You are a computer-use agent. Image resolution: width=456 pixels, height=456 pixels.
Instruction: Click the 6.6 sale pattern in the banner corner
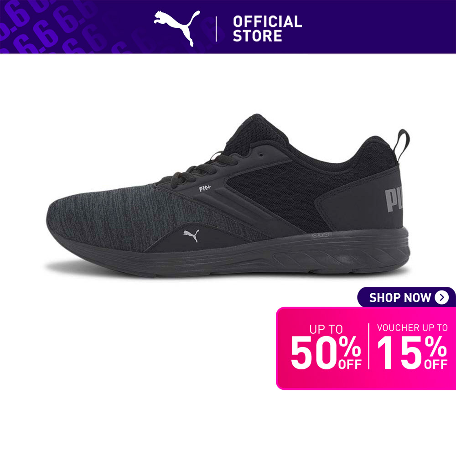(49, 26)
